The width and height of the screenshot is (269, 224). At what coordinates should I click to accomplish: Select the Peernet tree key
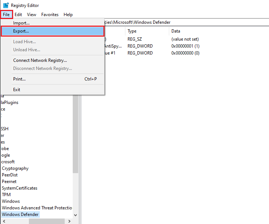(9, 182)
